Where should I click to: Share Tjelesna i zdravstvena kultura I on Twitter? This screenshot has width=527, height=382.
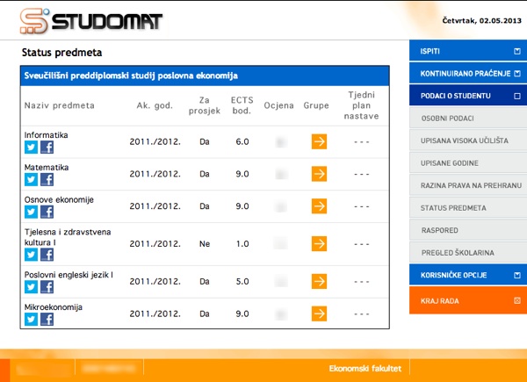pos(31,255)
